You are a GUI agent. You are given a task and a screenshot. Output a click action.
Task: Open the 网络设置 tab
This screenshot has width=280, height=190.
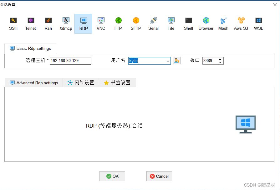(81, 83)
